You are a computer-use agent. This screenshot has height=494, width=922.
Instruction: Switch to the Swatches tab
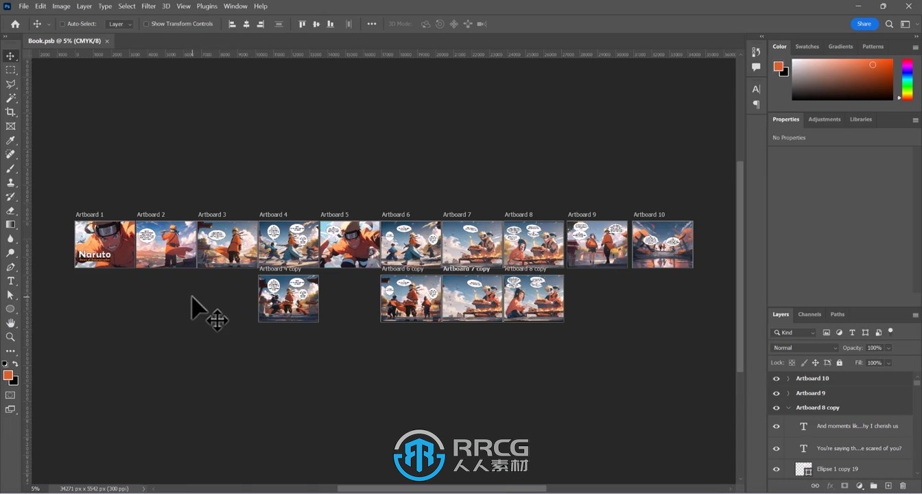click(807, 47)
